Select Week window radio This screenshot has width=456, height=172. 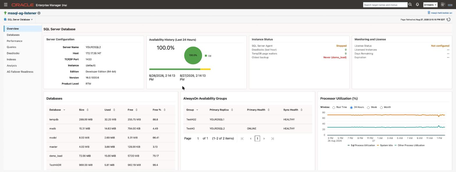(368, 107)
